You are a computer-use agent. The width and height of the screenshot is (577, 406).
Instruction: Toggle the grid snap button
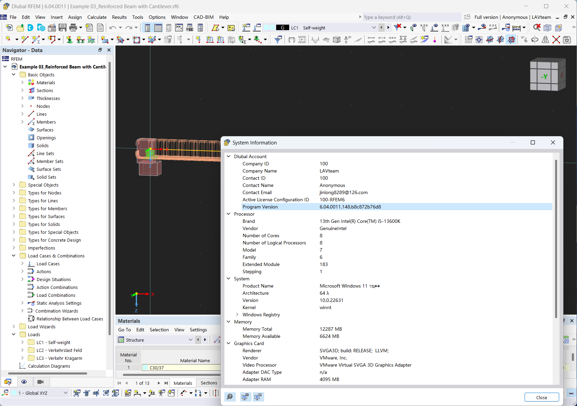[468, 40]
